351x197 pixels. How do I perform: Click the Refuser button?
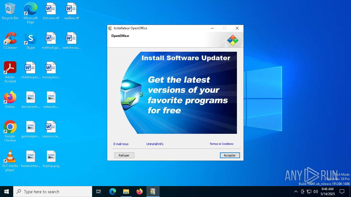124,155
